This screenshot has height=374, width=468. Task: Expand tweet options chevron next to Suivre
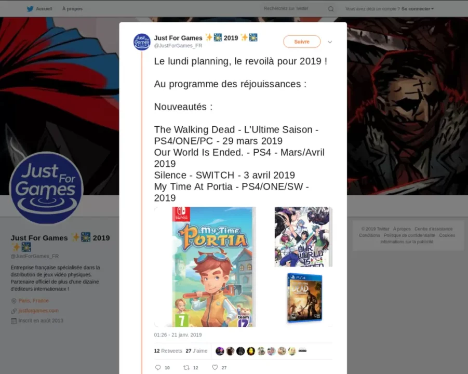coord(330,42)
